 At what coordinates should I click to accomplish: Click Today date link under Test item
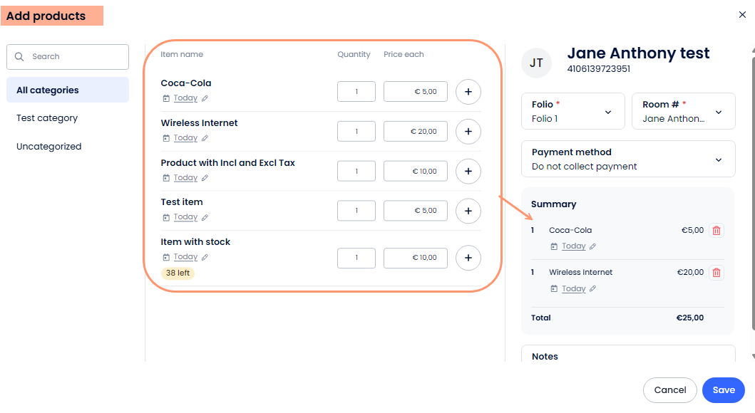pyautogui.click(x=185, y=217)
